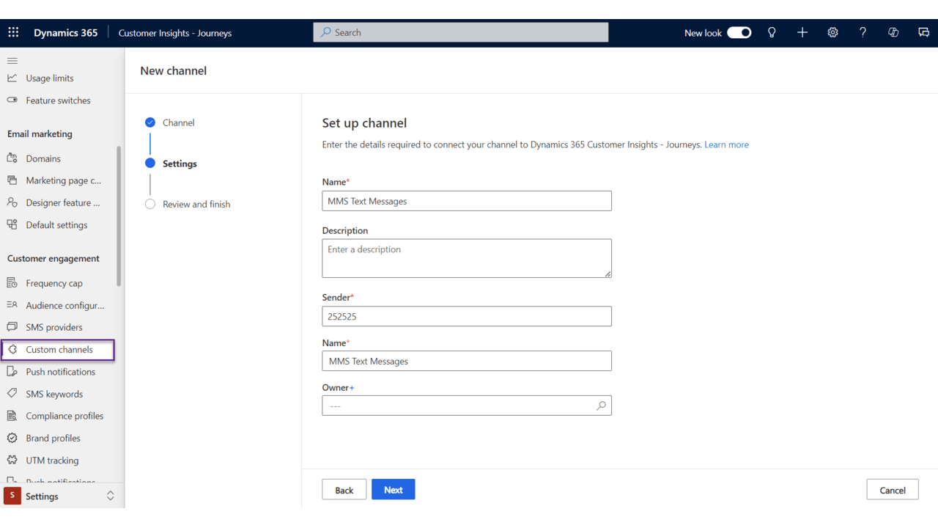Click the second Name field below Sender
938x528 pixels.
coord(467,361)
